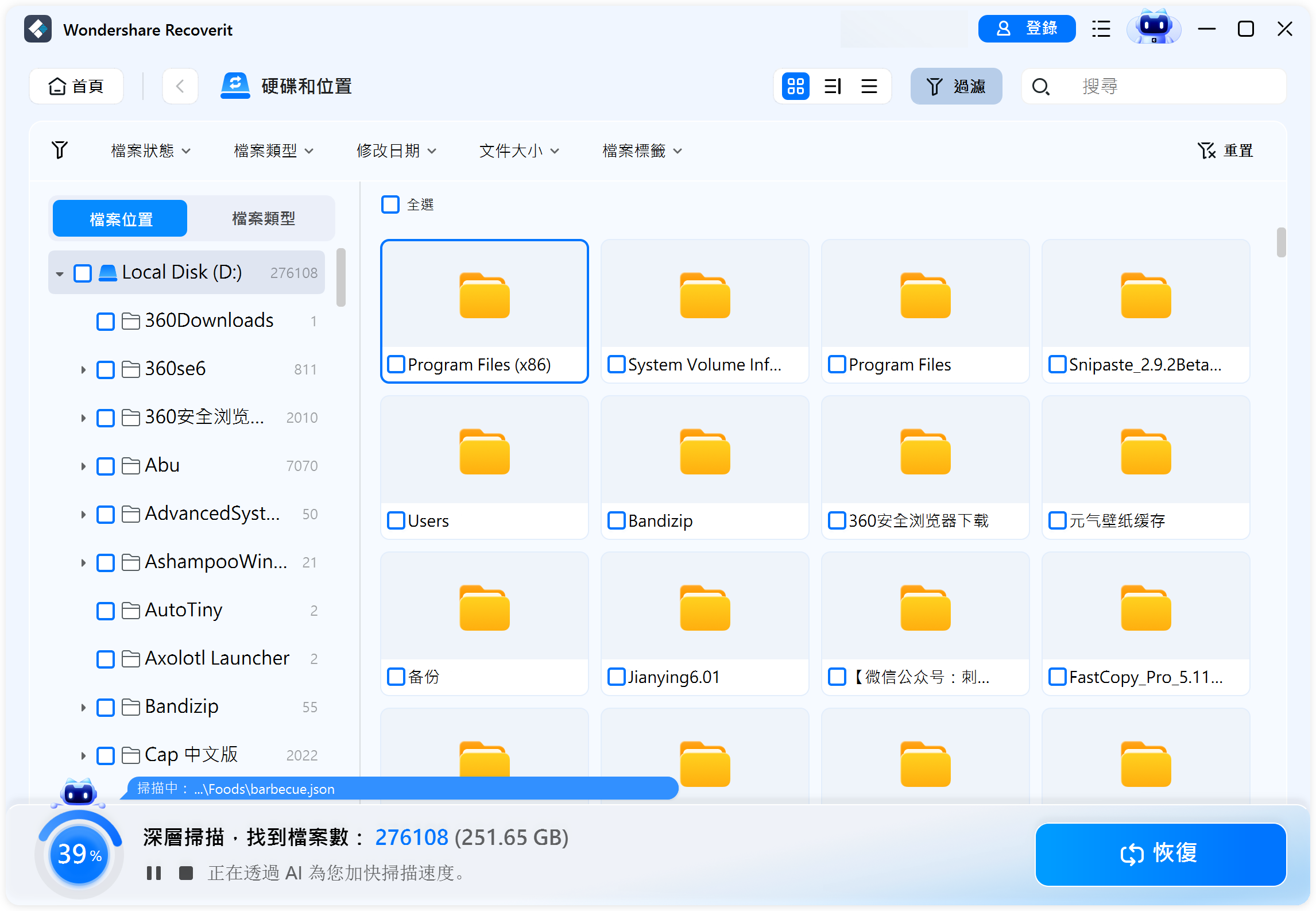Open the menu list icon beside 登錄

tap(1101, 29)
